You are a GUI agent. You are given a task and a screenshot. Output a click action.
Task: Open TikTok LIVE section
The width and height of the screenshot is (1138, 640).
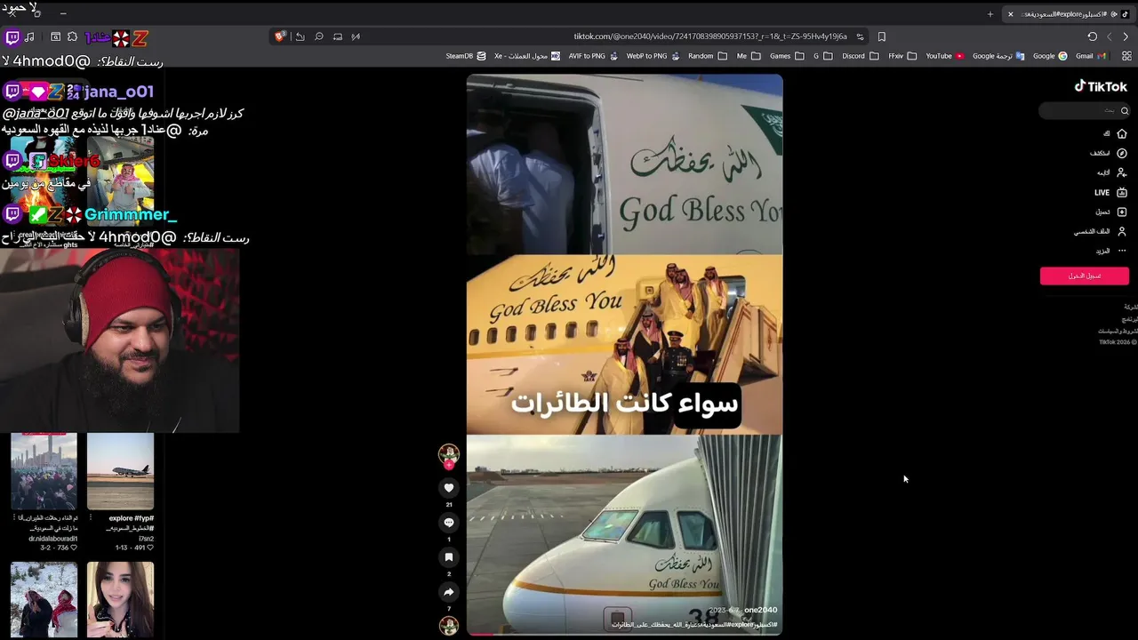point(1110,192)
